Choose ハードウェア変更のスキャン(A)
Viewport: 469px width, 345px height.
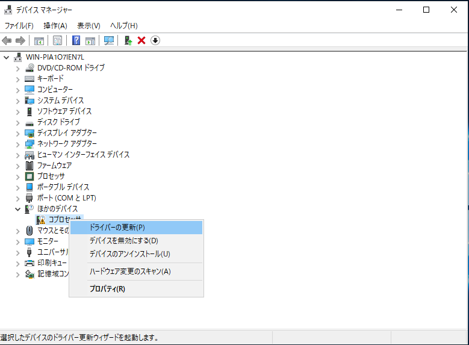[136, 272]
